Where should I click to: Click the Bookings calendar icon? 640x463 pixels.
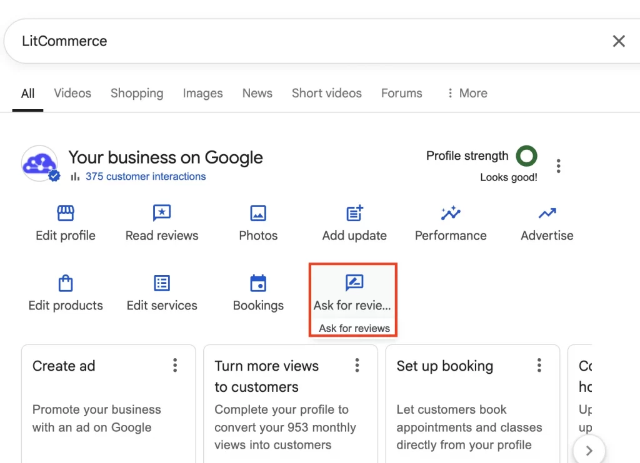[x=258, y=283]
